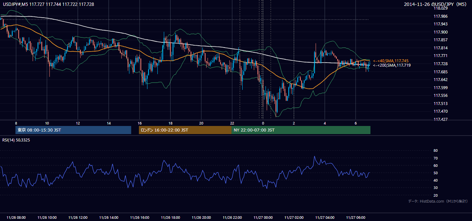Click price axis value 117.556
This screenshot has height=221, width=472.
(x=440, y=95)
